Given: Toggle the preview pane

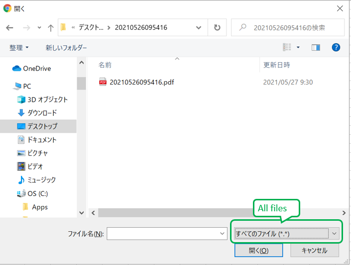Looking at the screenshot, I should click(x=316, y=47).
